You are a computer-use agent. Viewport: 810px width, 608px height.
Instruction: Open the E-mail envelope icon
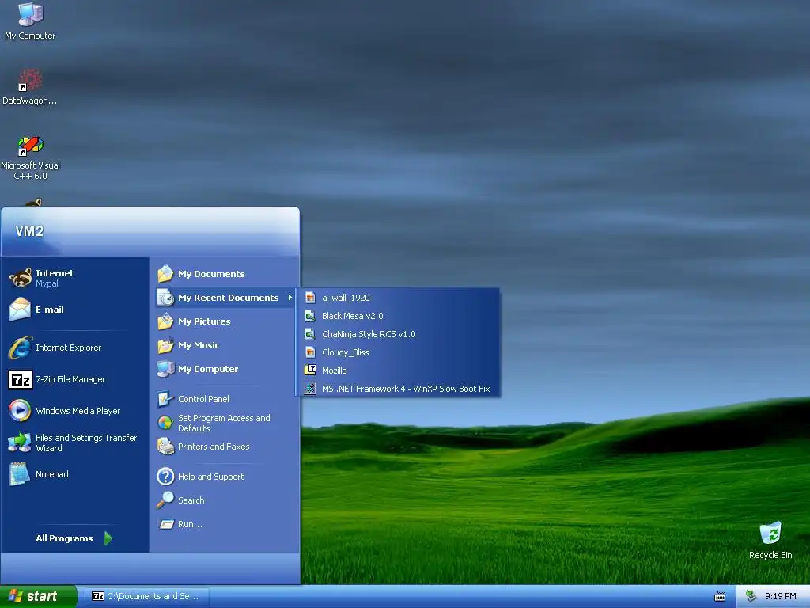click(20, 310)
